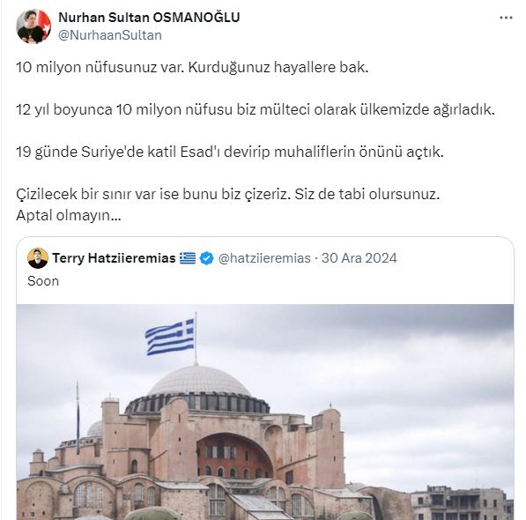Open the @hatziieremias handle

[x=264, y=258]
